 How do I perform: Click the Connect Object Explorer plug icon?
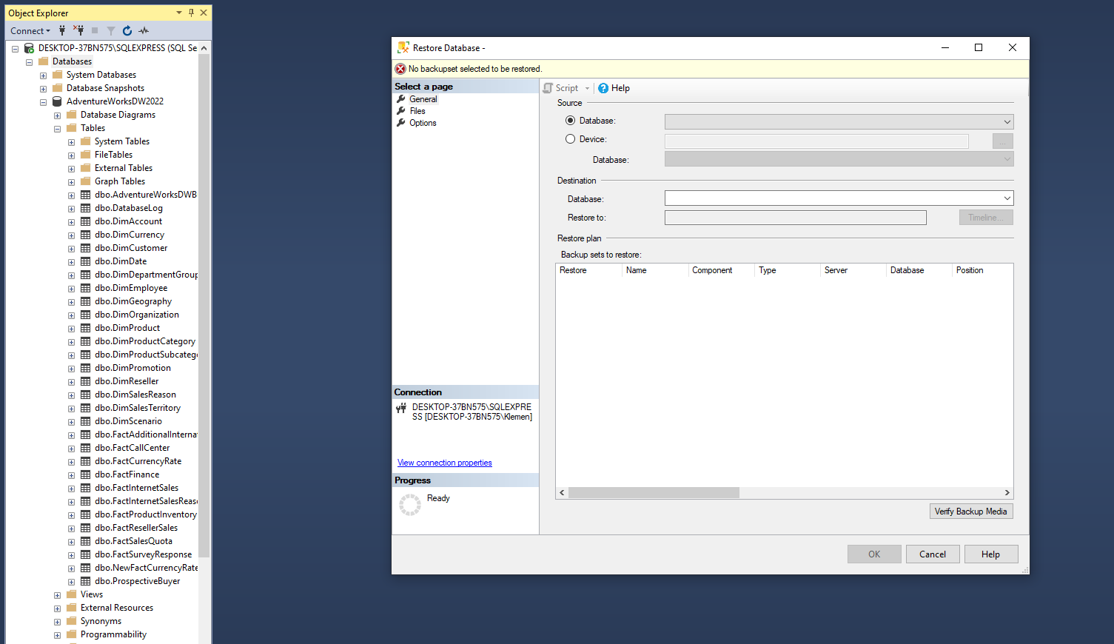click(62, 30)
